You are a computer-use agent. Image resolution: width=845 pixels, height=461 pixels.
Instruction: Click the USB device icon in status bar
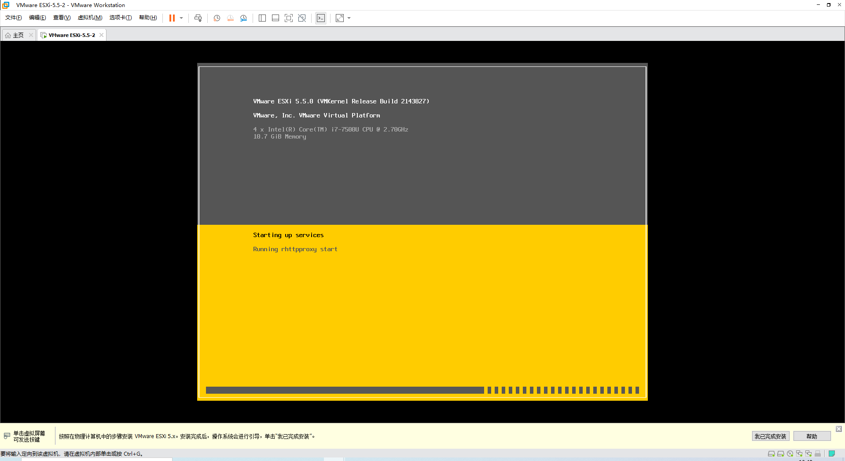pyautogui.click(x=819, y=454)
